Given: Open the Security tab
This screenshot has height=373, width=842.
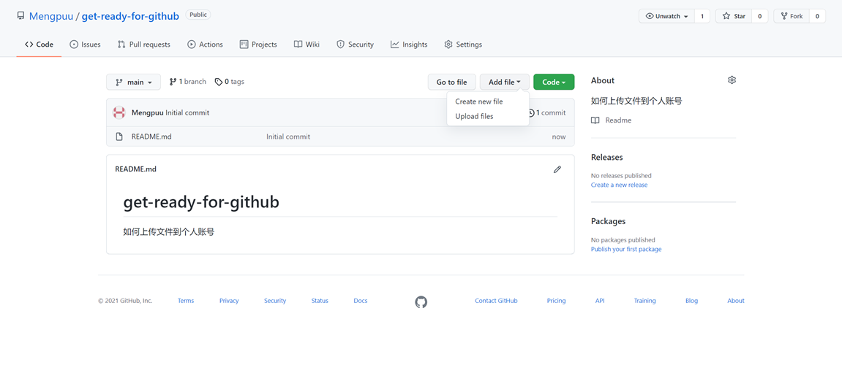Looking at the screenshot, I should (355, 45).
